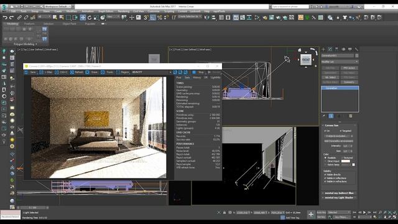The width and height of the screenshot is (398, 224).
Task: Toggle Visible directly checkbox
Action: [325, 175]
